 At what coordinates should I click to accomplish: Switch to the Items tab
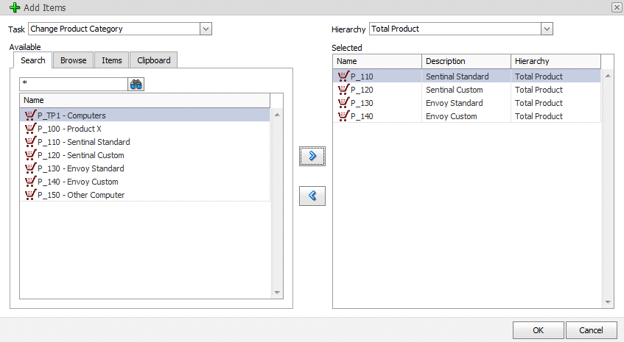(x=112, y=60)
